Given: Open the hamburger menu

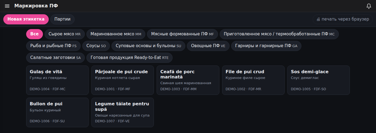Looking at the screenshot, I should [7, 6].
